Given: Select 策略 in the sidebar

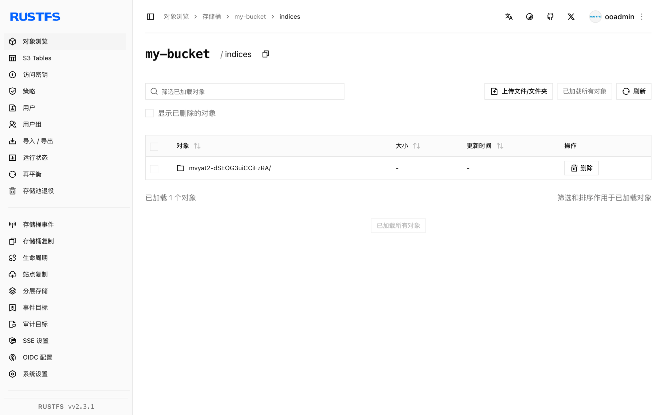Looking at the screenshot, I should tap(65, 91).
